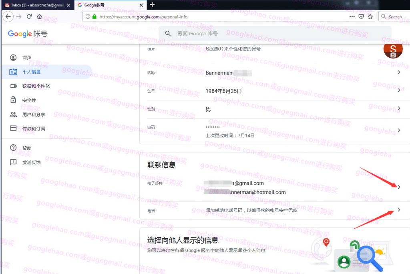
Task: Expand the 性别 row chevron
Action: [x=399, y=108]
